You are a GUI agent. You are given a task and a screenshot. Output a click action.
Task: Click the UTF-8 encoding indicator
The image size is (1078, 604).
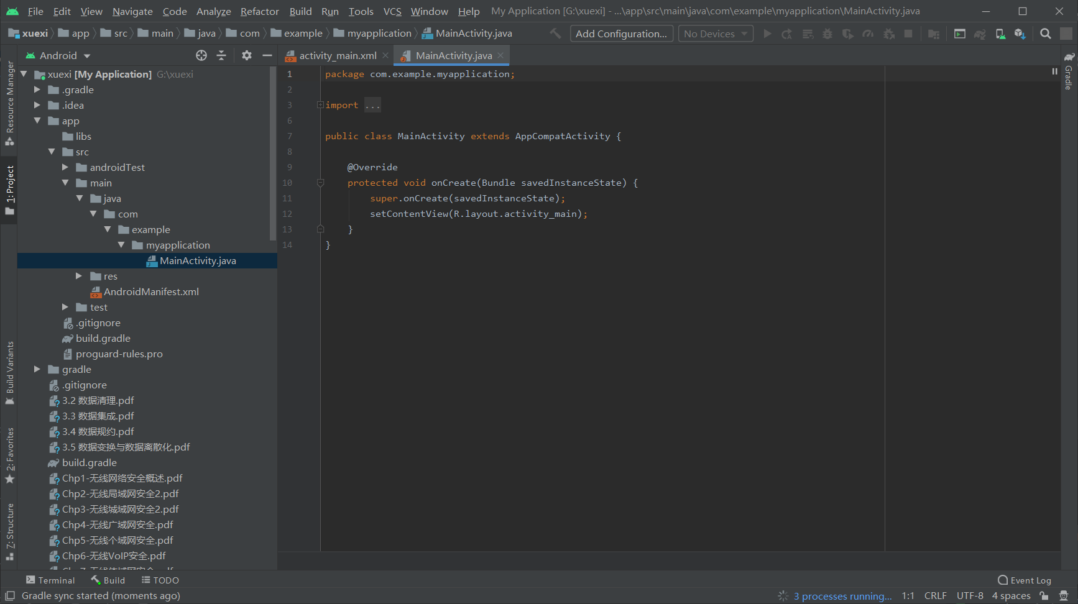click(x=970, y=596)
